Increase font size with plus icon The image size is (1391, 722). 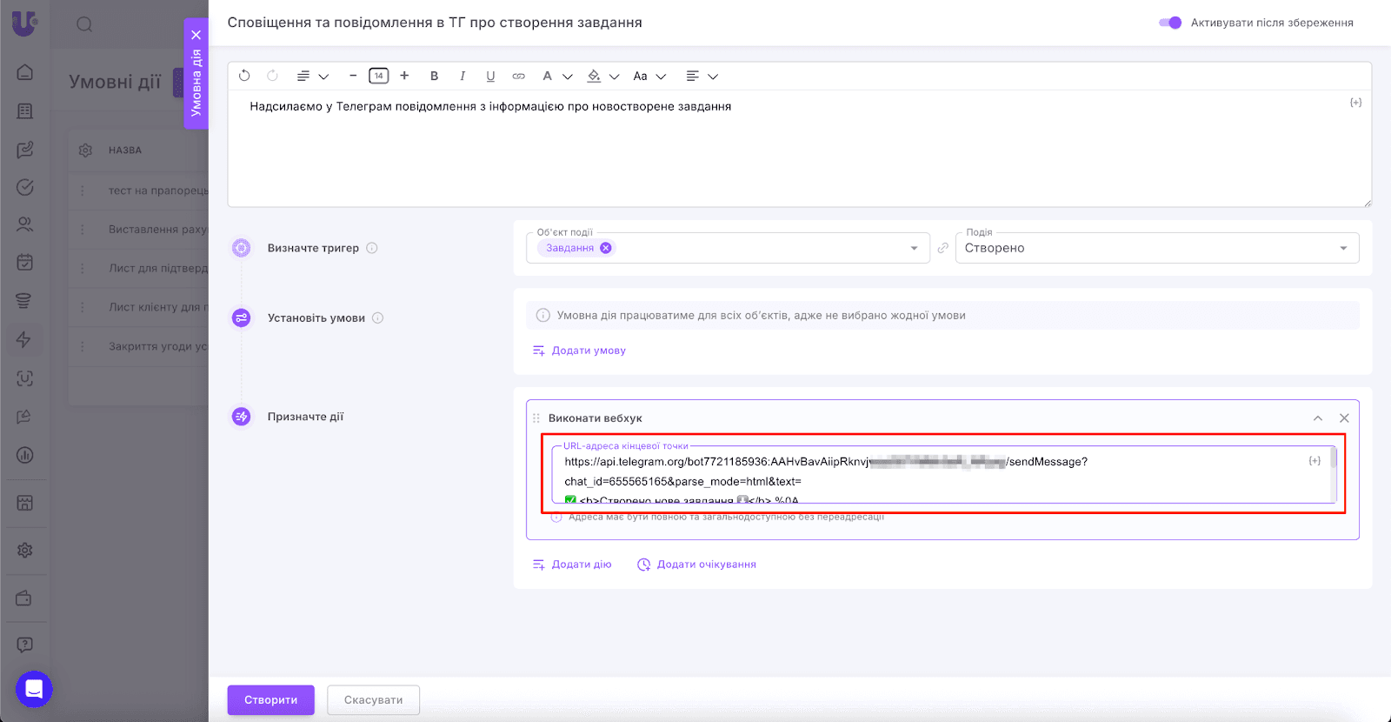coord(404,77)
